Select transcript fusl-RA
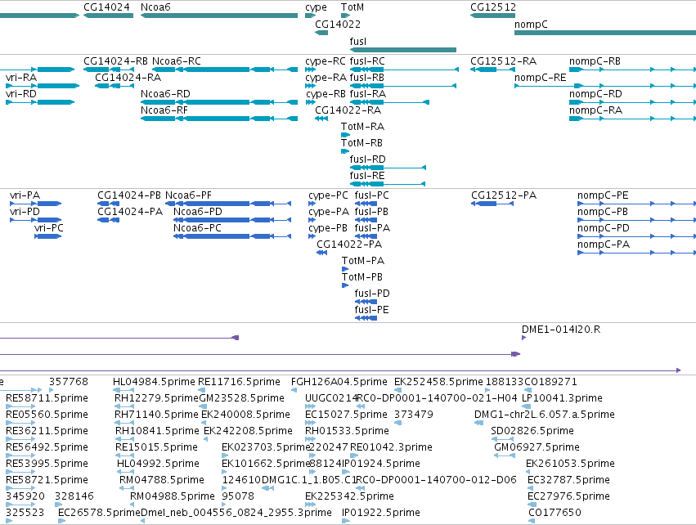The image size is (696, 525). click(389, 102)
